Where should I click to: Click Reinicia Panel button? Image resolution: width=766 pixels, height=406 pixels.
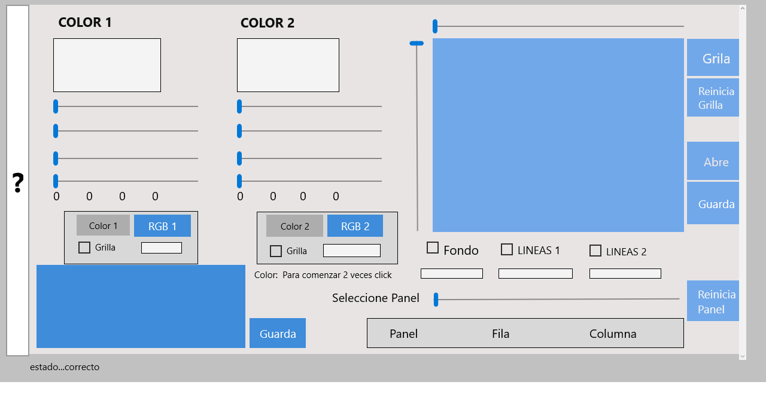pos(713,301)
